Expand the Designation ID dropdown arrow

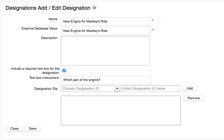(x=117, y=89)
